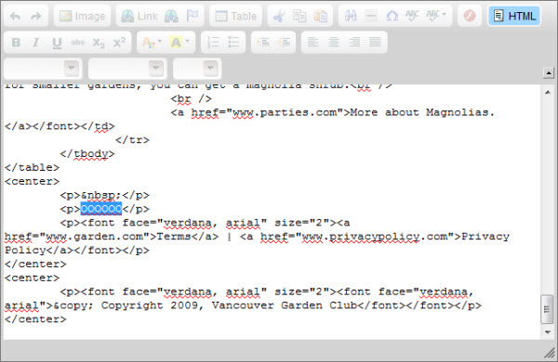Click the Flash media icon
Image resolution: width=558 pixels, height=362 pixels.
click(470, 16)
